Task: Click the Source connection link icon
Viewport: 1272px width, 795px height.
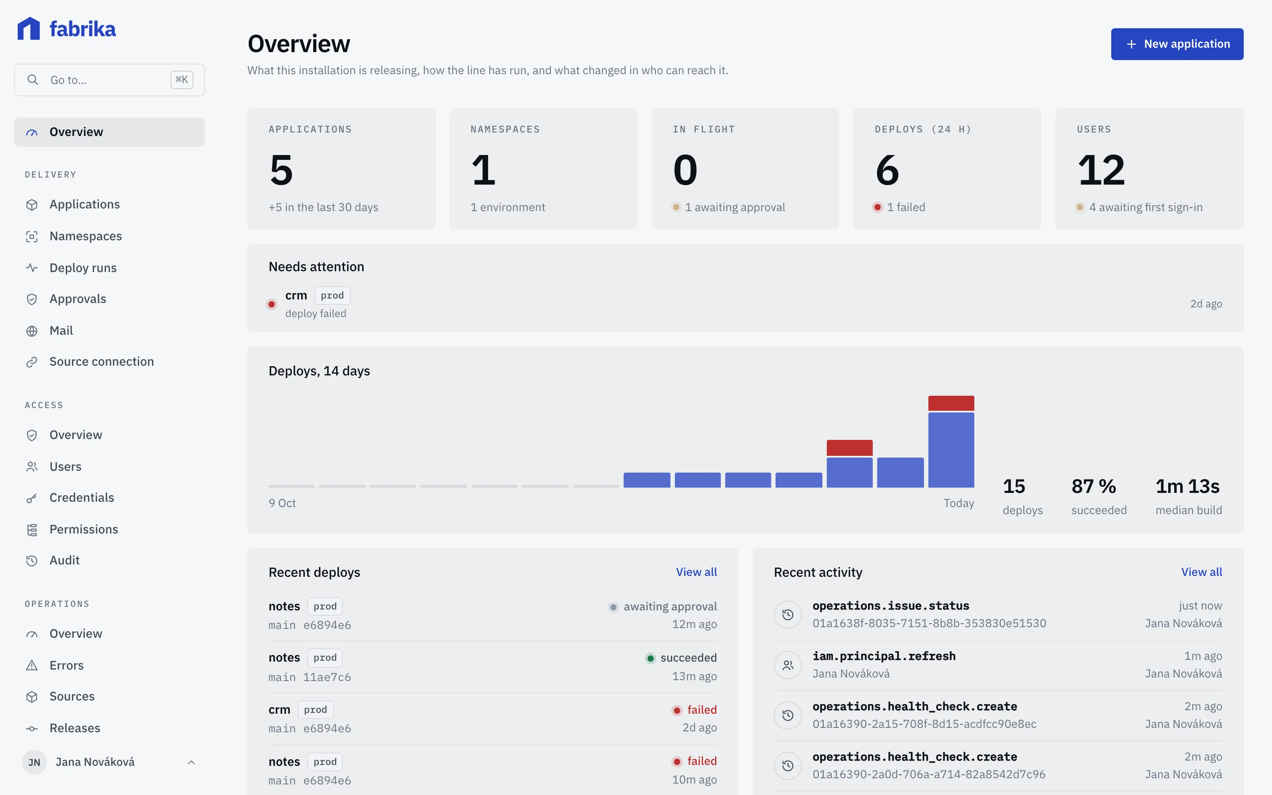Action: 32,362
